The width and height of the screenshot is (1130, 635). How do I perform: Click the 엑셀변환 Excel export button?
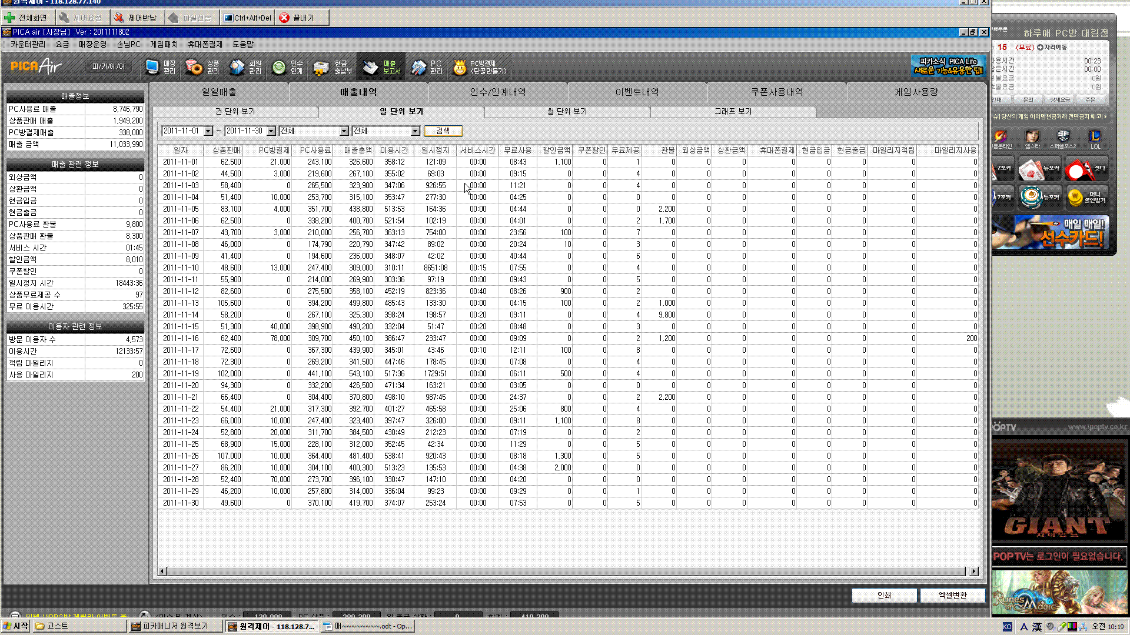(x=953, y=596)
